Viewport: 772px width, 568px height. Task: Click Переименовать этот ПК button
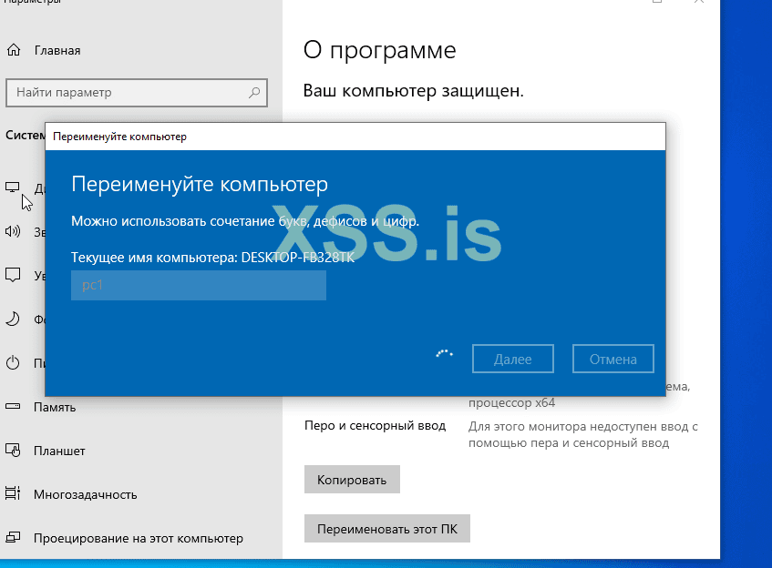(x=387, y=529)
